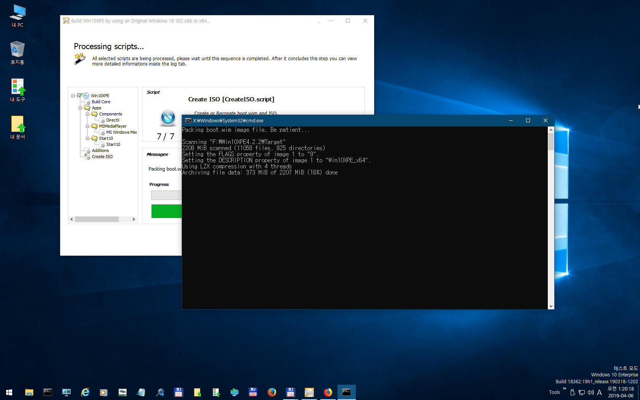This screenshot has width=640, height=400.
Task: Click the green overall progress bar
Action: pyautogui.click(x=166, y=211)
